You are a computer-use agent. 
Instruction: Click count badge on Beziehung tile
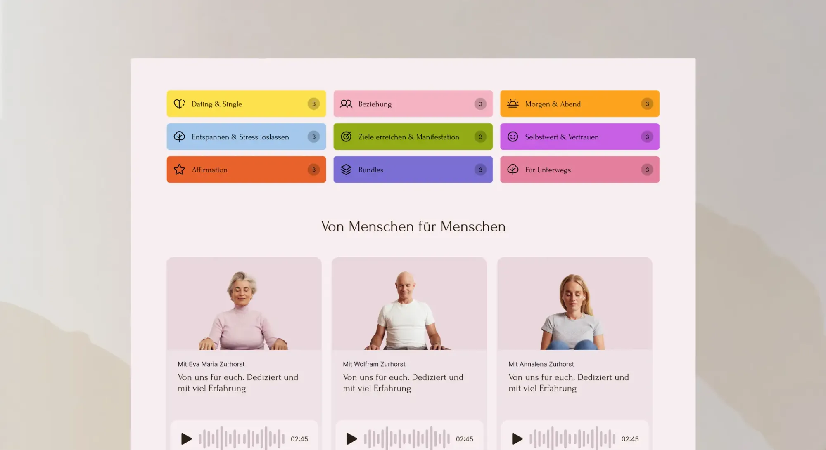480,104
